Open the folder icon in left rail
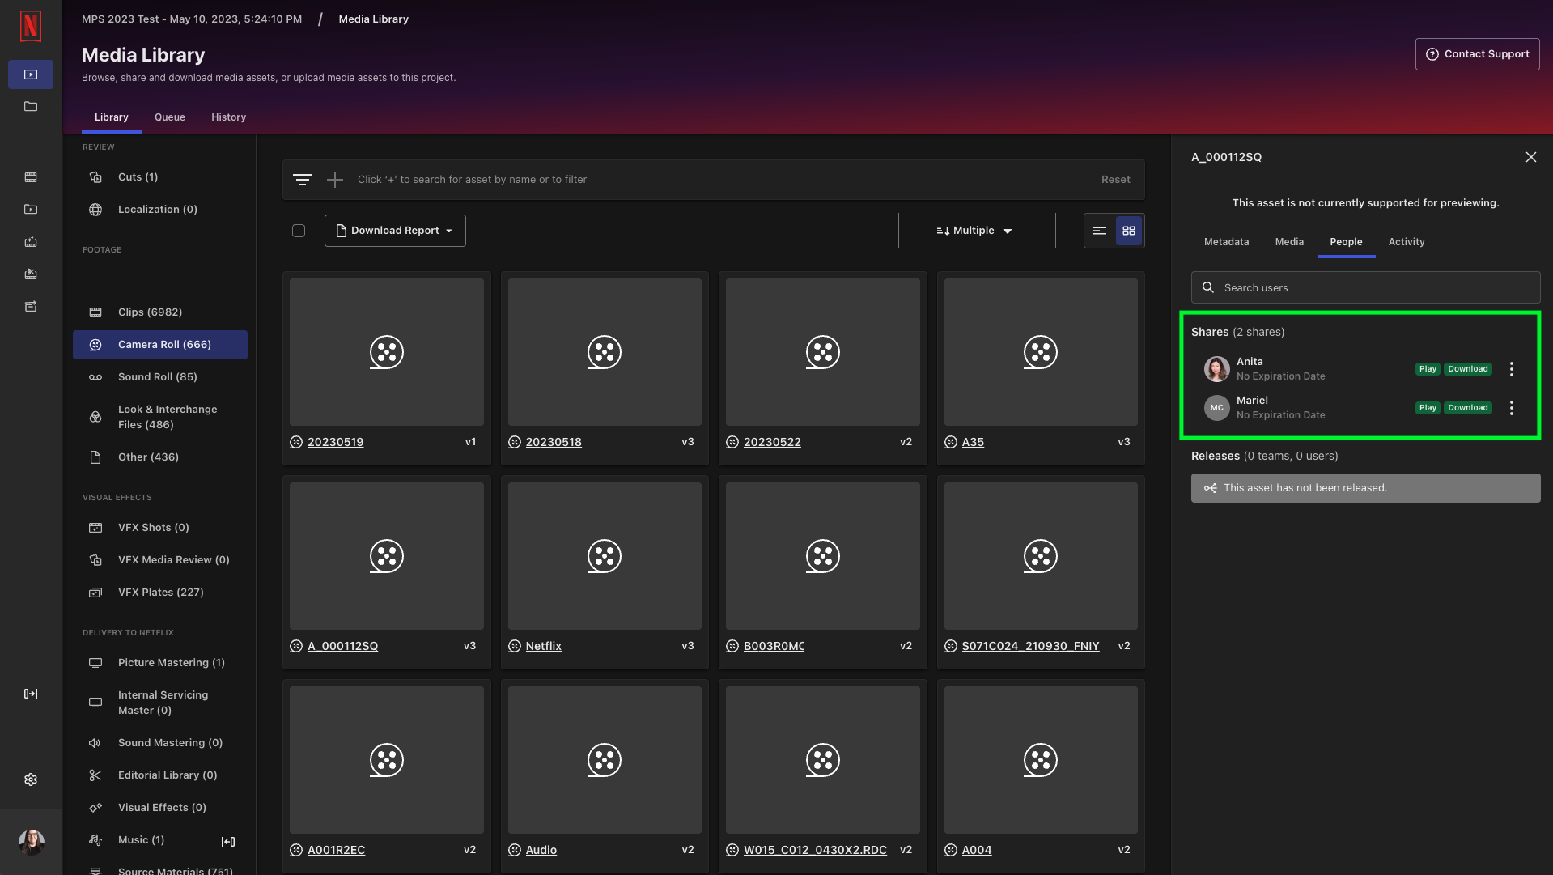The width and height of the screenshot is (1553, 875). 31,106
